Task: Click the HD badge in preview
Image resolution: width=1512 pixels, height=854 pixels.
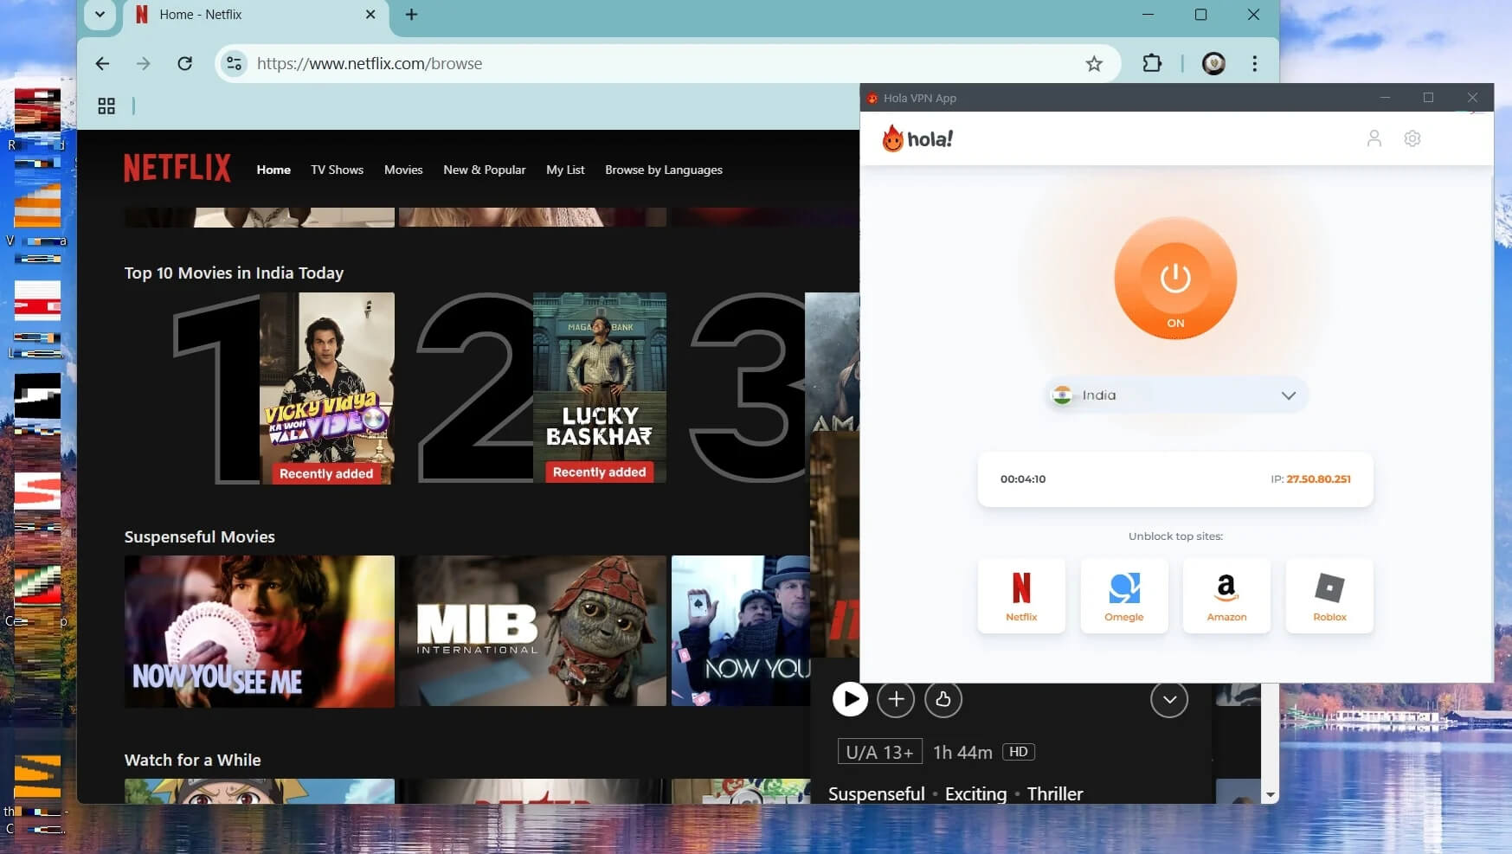Action: [1019, 752]
